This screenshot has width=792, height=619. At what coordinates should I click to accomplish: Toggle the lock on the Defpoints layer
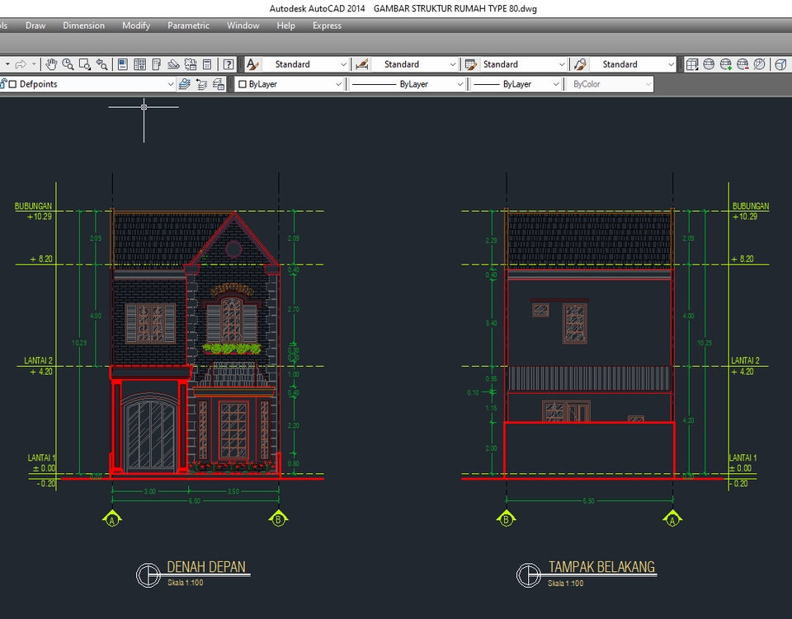pyautogui.click(x=4, y=83)
